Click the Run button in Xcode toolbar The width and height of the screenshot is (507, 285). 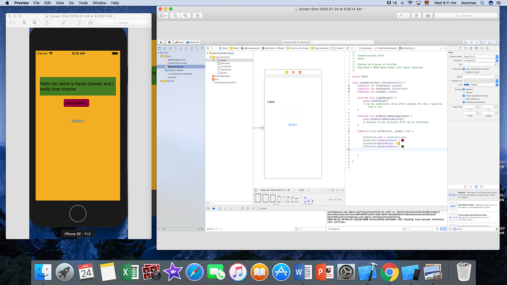[161, 42]
